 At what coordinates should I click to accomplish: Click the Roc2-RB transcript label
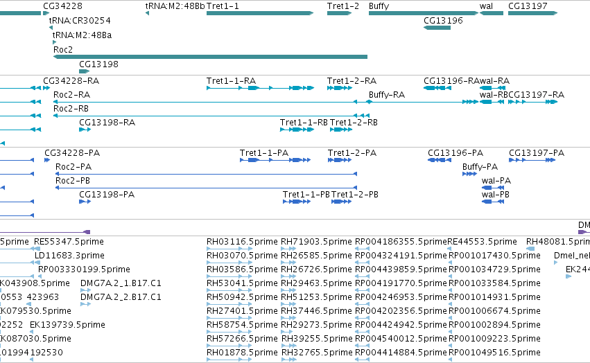[71, 108]
